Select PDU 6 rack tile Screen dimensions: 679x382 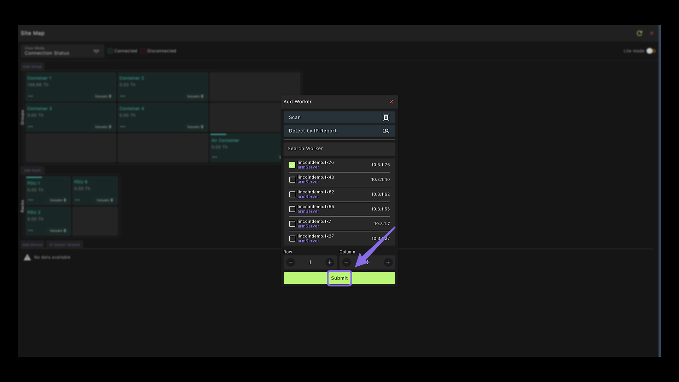(95, 191)
